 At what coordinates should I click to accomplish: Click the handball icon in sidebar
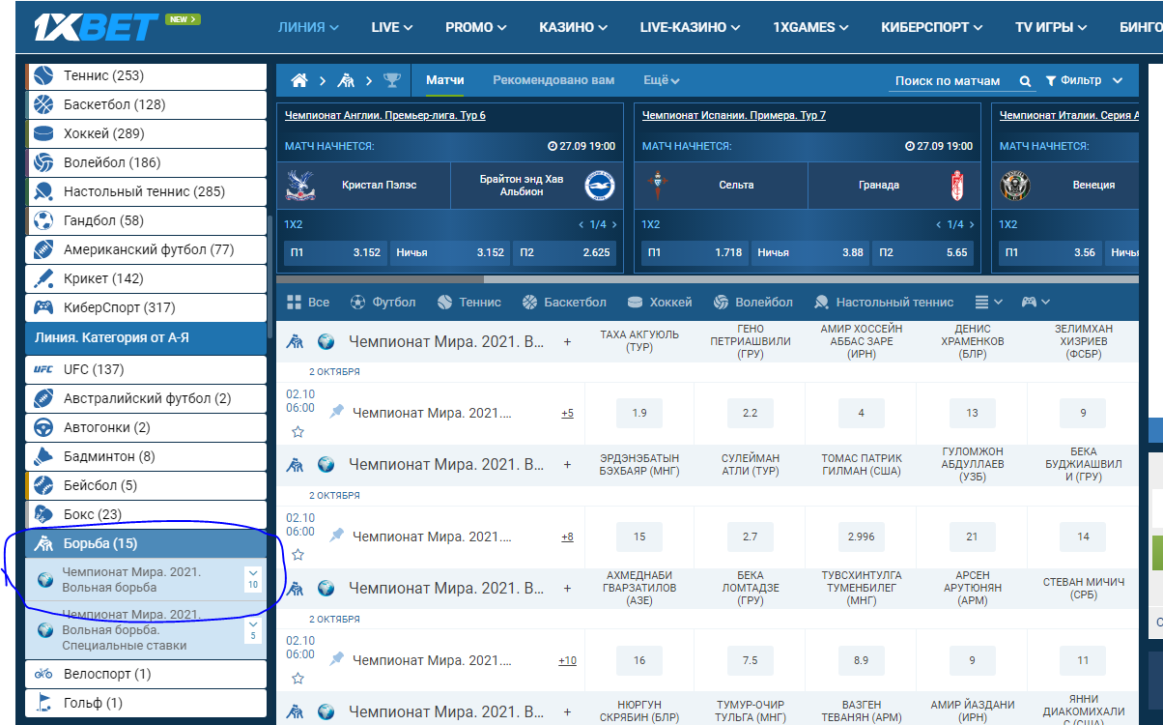[43, 220]
